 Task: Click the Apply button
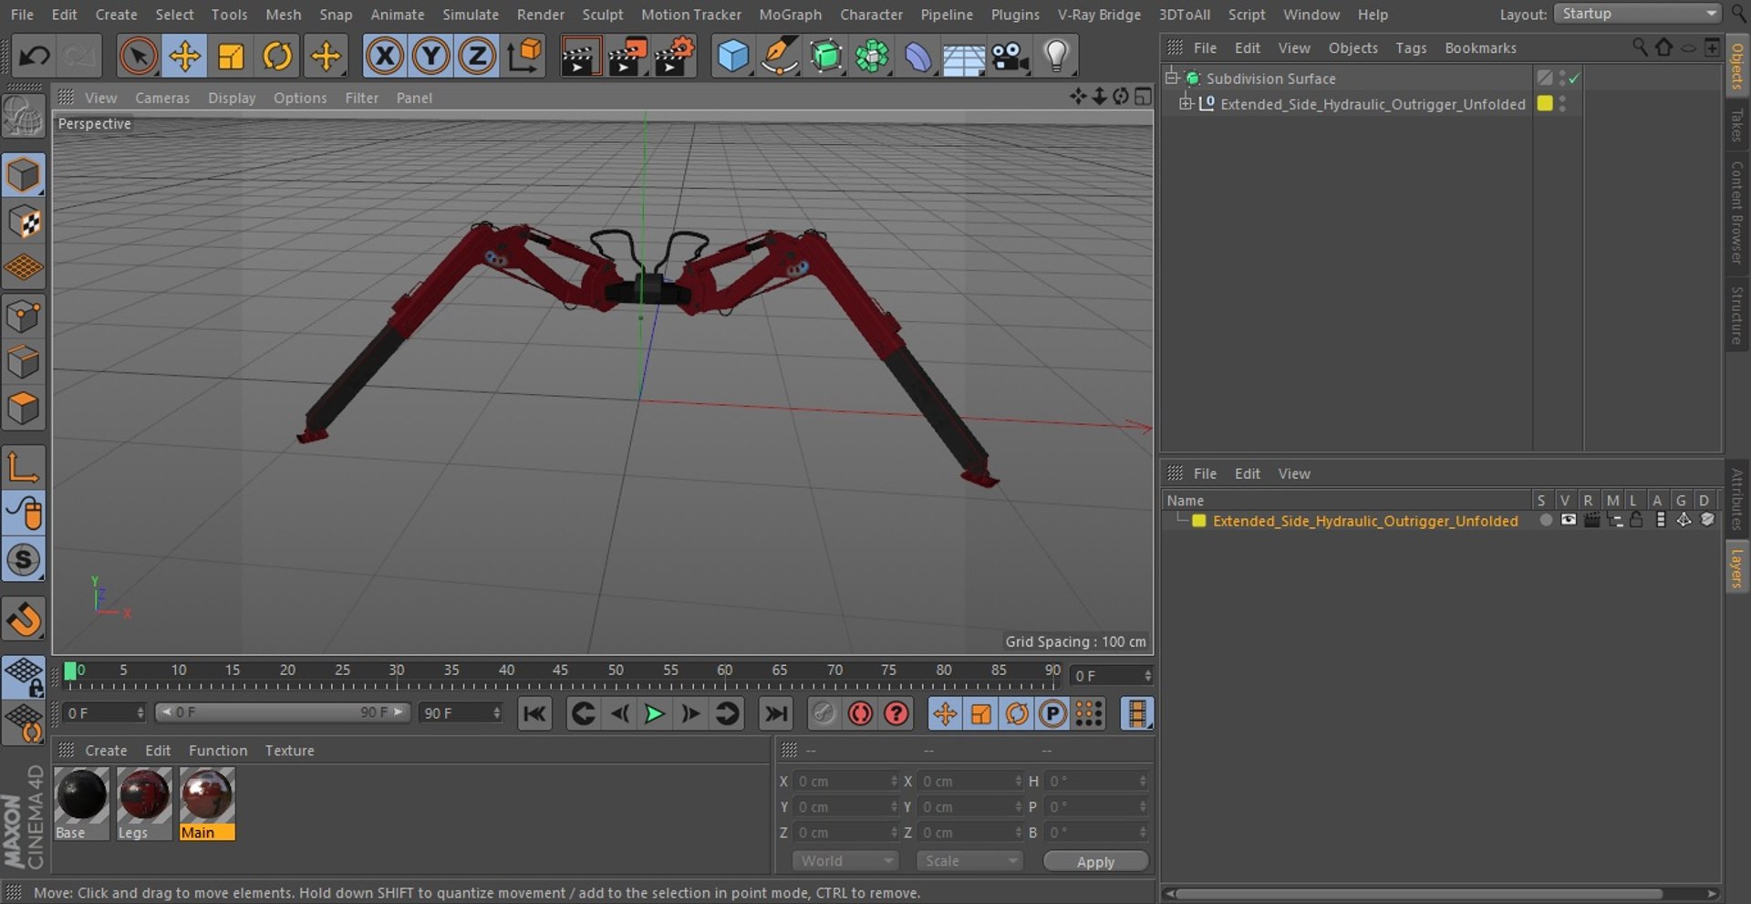click(x=1095, y=862)
